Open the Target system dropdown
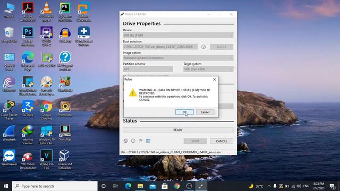The width and height of the screenshot is (340, 191). [208, 69]
